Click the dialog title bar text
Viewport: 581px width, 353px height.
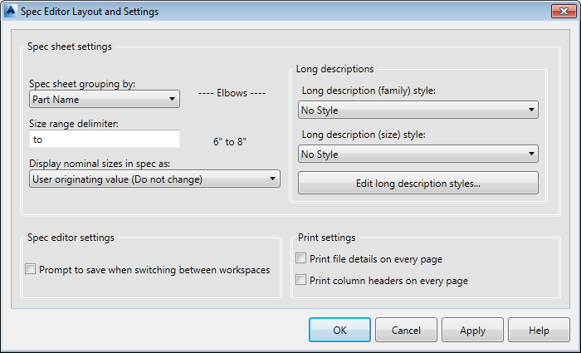click(x=89, y=12)
